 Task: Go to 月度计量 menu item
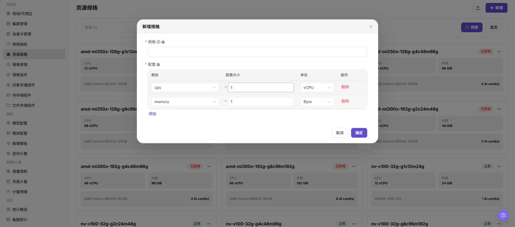coord(34,181)
